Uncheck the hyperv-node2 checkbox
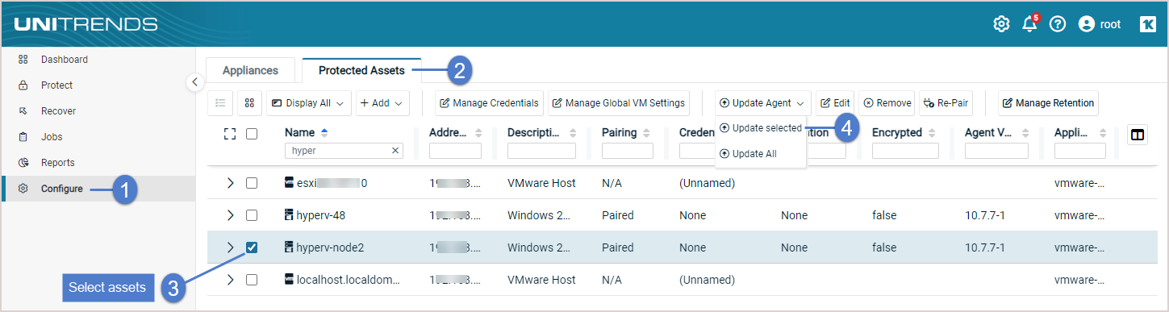Viewport: 1169px width, 312px height. click(x=252, y=248)
